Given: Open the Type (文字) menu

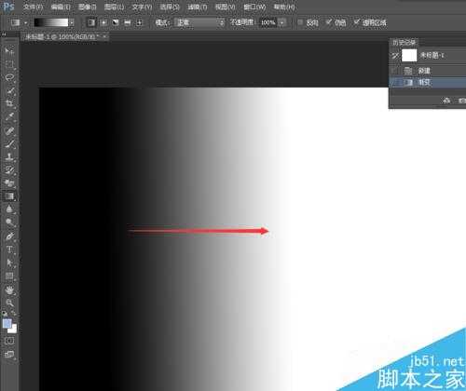Looking at the screenshot, I should (x=142, y=7).
